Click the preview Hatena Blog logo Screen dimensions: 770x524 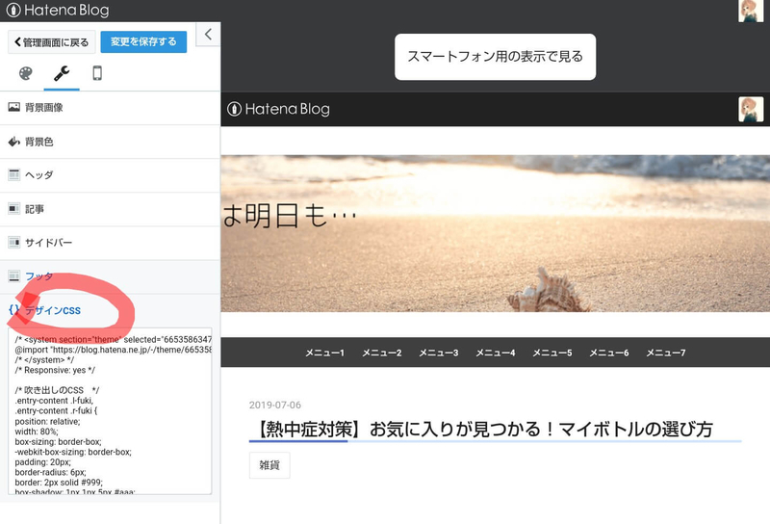[279, 109]
